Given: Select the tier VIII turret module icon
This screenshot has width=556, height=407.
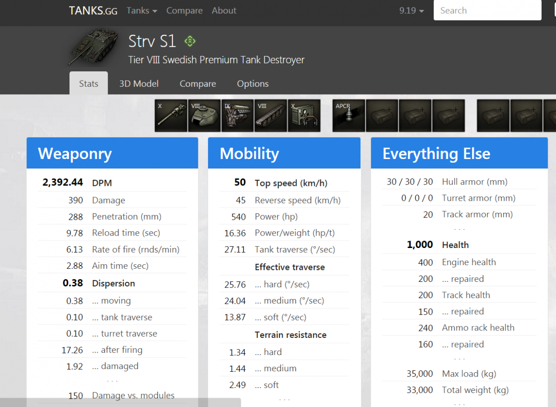Looking at the screenshot, I should click(204, 115).
